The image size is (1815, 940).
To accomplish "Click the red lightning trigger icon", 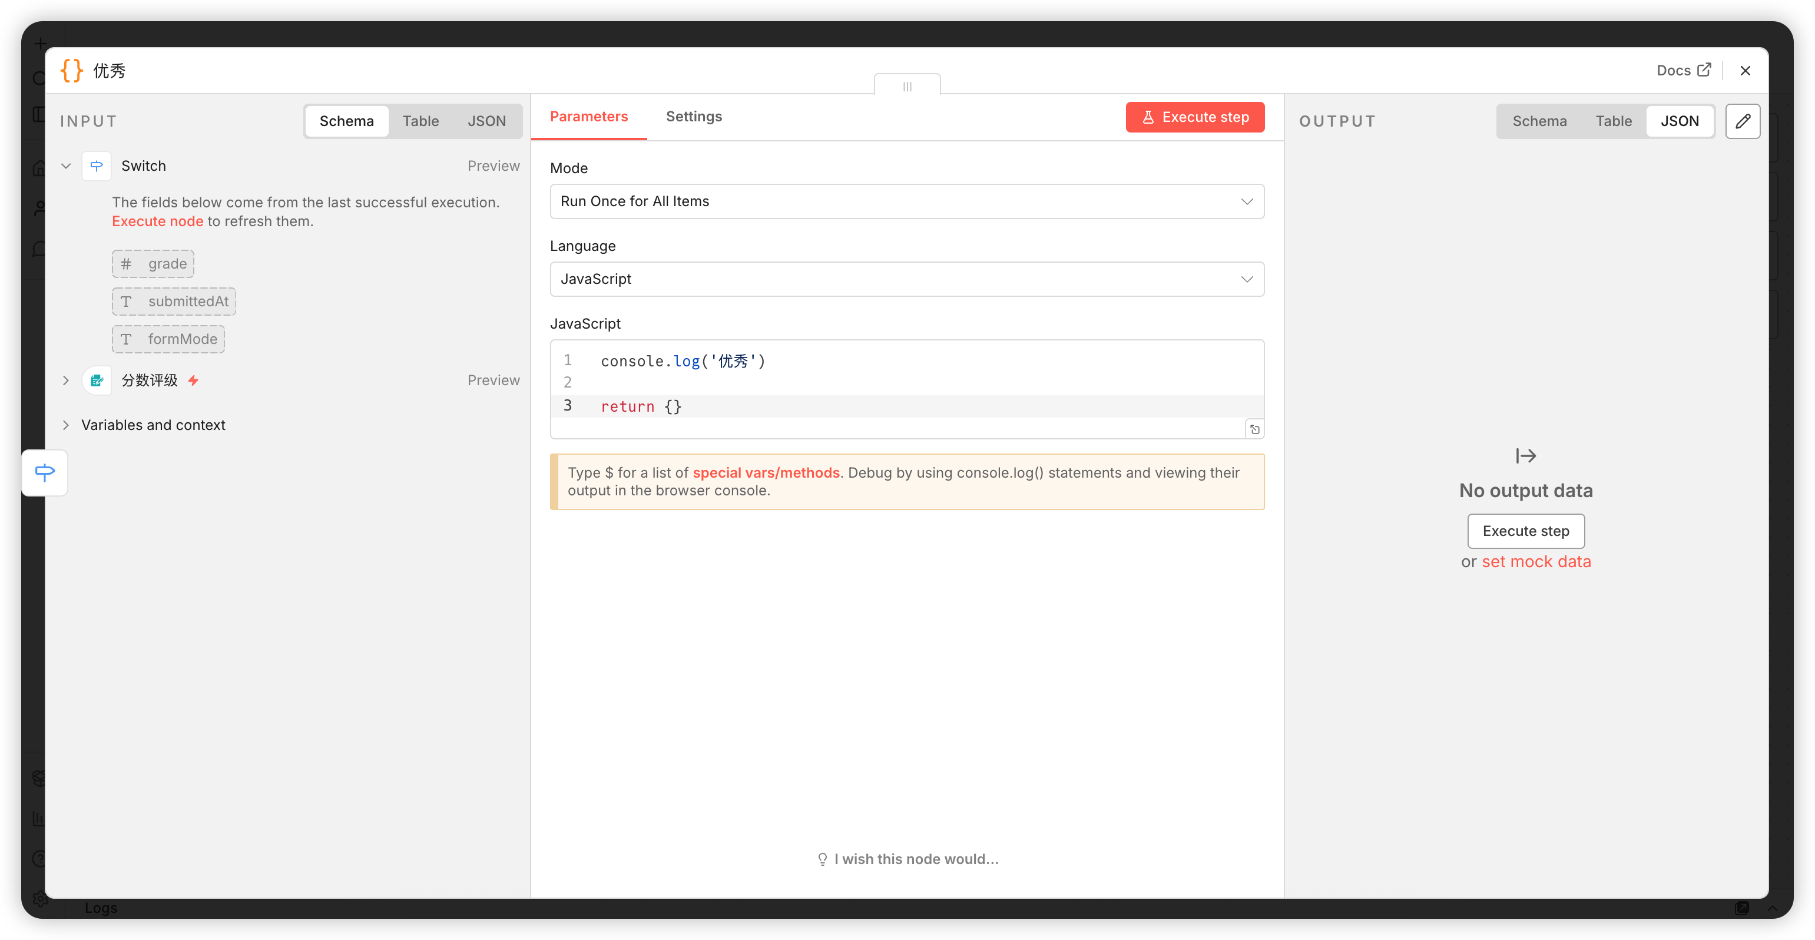I will [193, 380].
